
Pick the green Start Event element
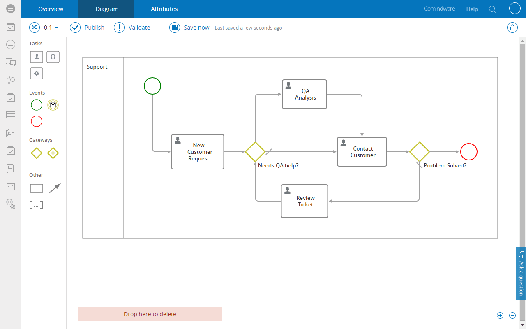(x=36, y=104)
